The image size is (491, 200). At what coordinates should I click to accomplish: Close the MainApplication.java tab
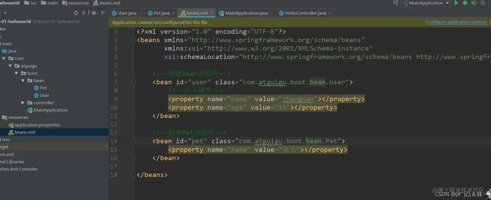coord(271,13)
